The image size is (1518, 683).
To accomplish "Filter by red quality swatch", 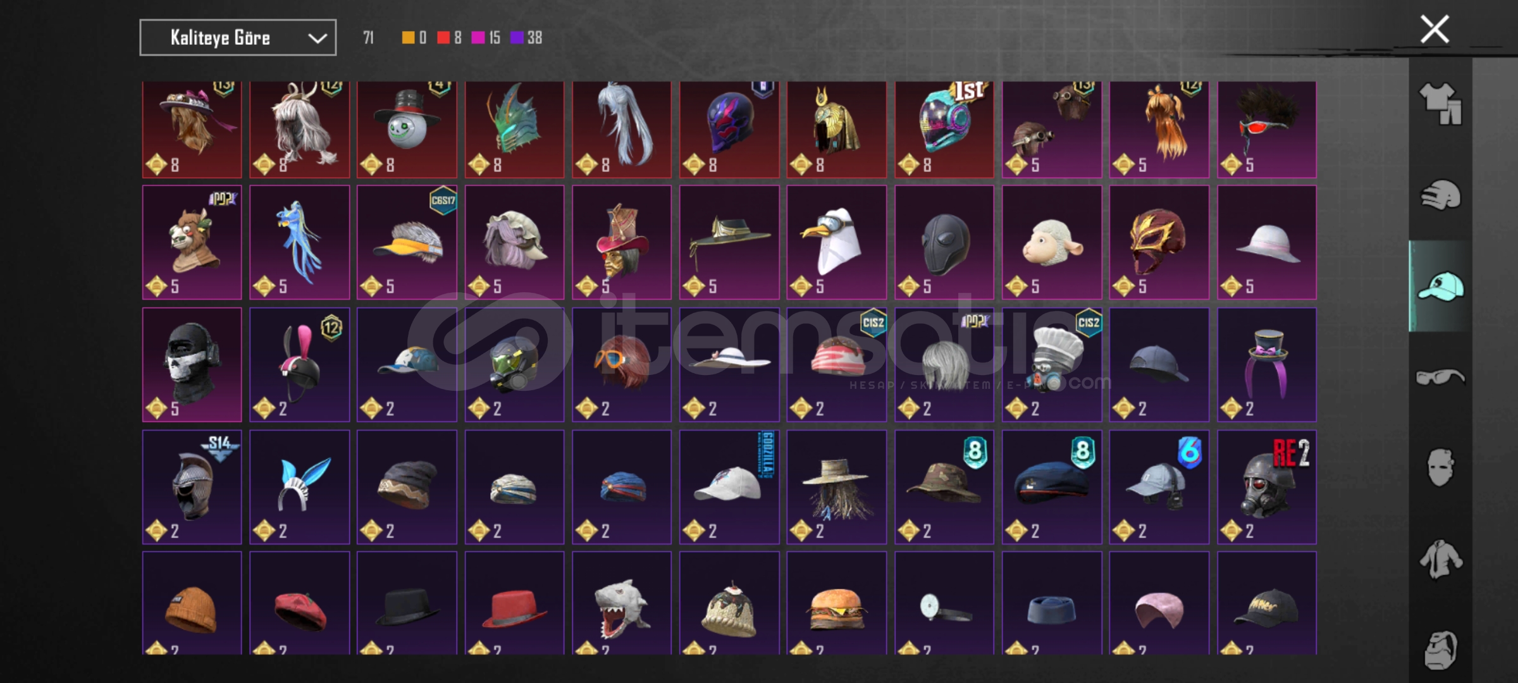I will (x=443, y=38).
